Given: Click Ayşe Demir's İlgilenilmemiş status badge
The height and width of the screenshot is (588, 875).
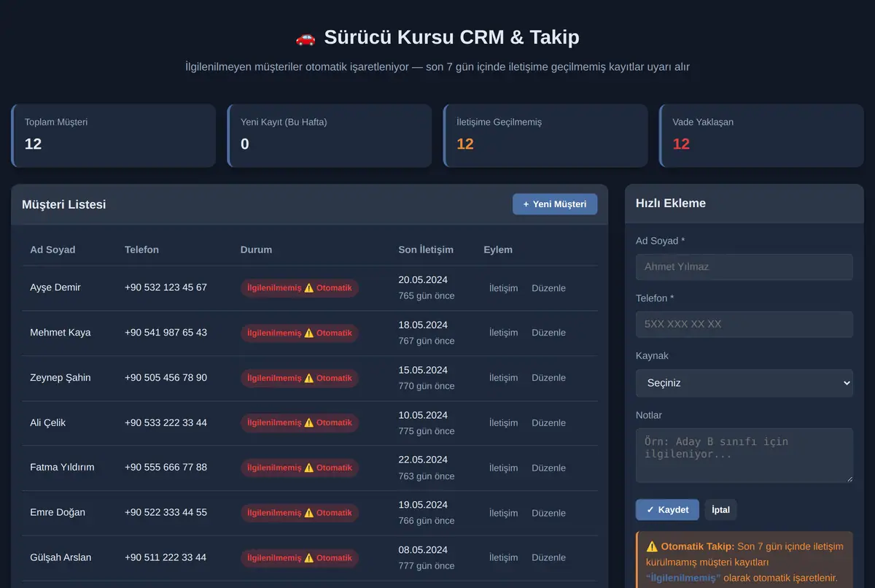Looking at the screenshot, I should coord(300,288).
